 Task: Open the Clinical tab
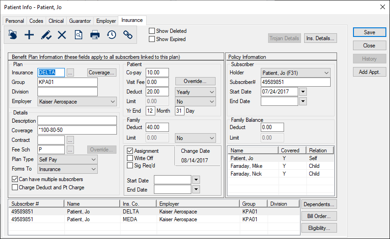56,21
